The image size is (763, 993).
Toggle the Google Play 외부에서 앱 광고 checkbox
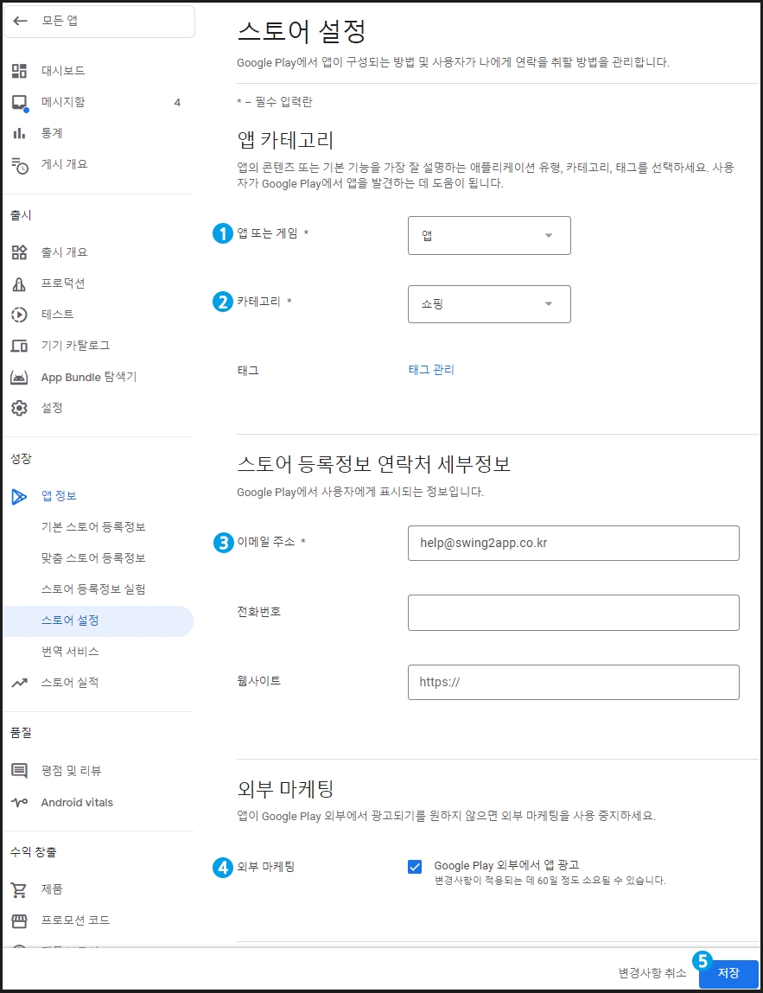(x=415, y=866)
